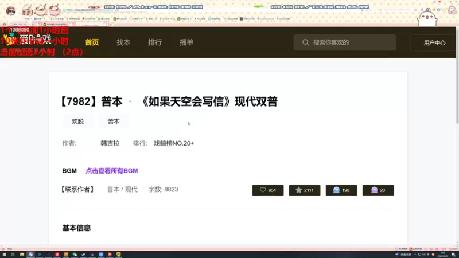Image resolution: width=459 pixels, height=258 pixels.
Task: Like the script via heart 954 button
Action: (268, 190)
